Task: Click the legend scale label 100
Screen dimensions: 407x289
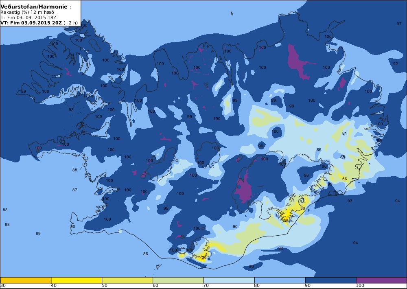Action: pyautogui.click(x=360, y=286)
